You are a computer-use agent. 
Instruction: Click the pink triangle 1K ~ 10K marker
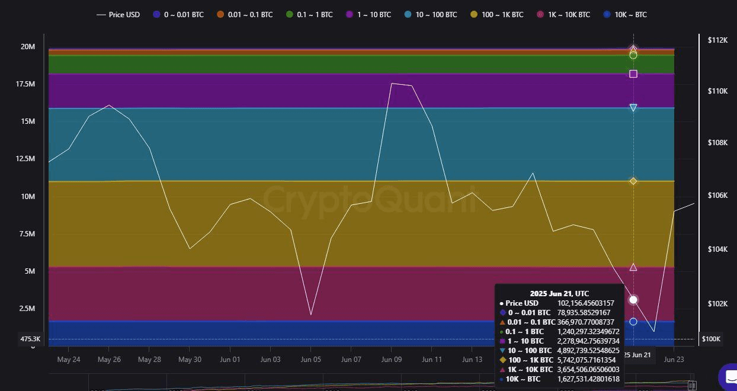(633, 267)
